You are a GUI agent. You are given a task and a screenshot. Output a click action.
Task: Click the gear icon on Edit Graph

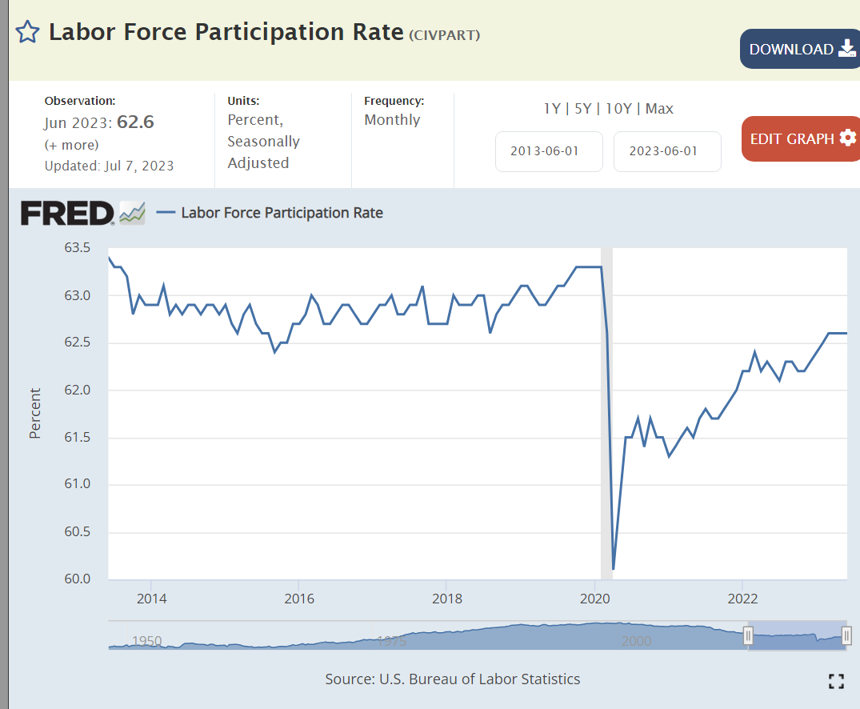pos(847,138)
